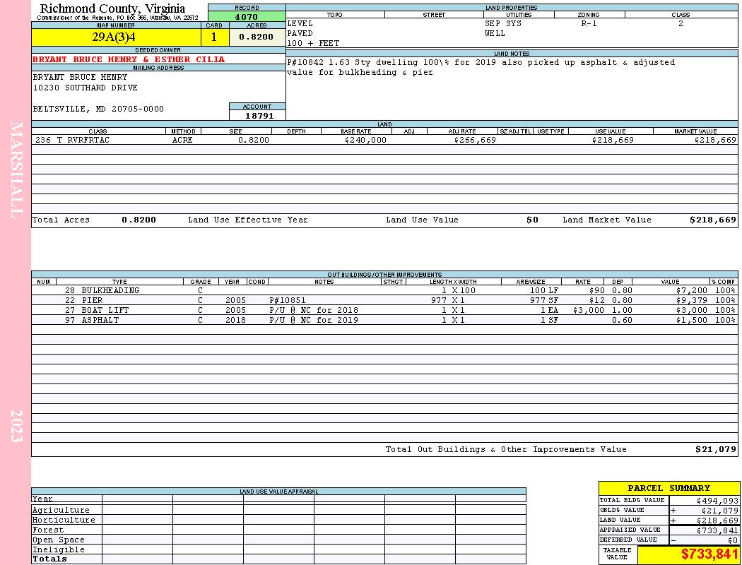Select the Forest row label
The height and width of the screenshot is (565, 742).
[x=48, y=530]
